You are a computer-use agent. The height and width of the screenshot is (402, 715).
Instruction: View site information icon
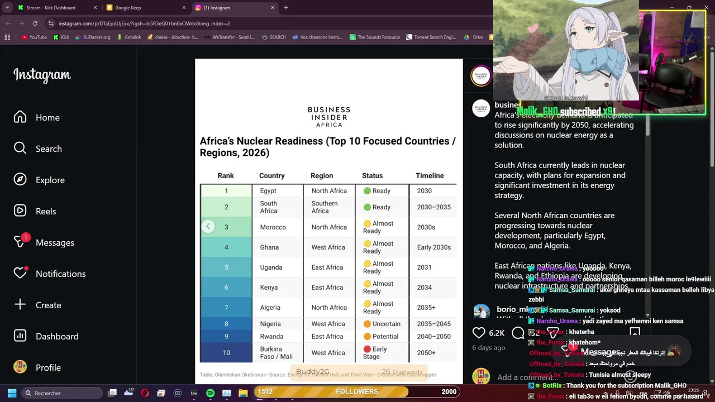click(x=51, y=23)
